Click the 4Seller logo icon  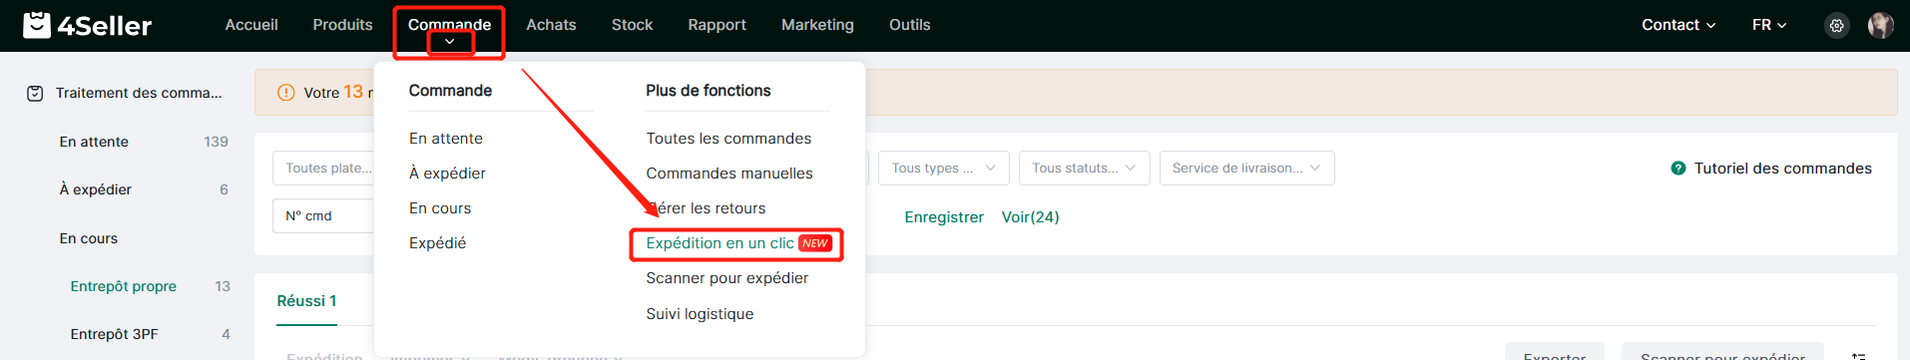pyautogui.click(x=37, y=25)
